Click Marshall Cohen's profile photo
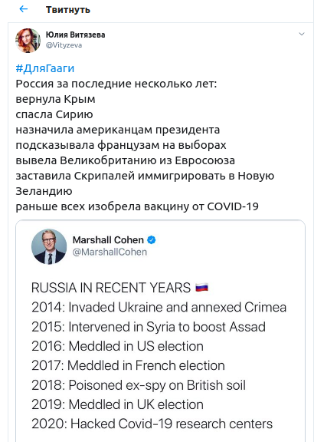314x442 pixels. point(49,246)
